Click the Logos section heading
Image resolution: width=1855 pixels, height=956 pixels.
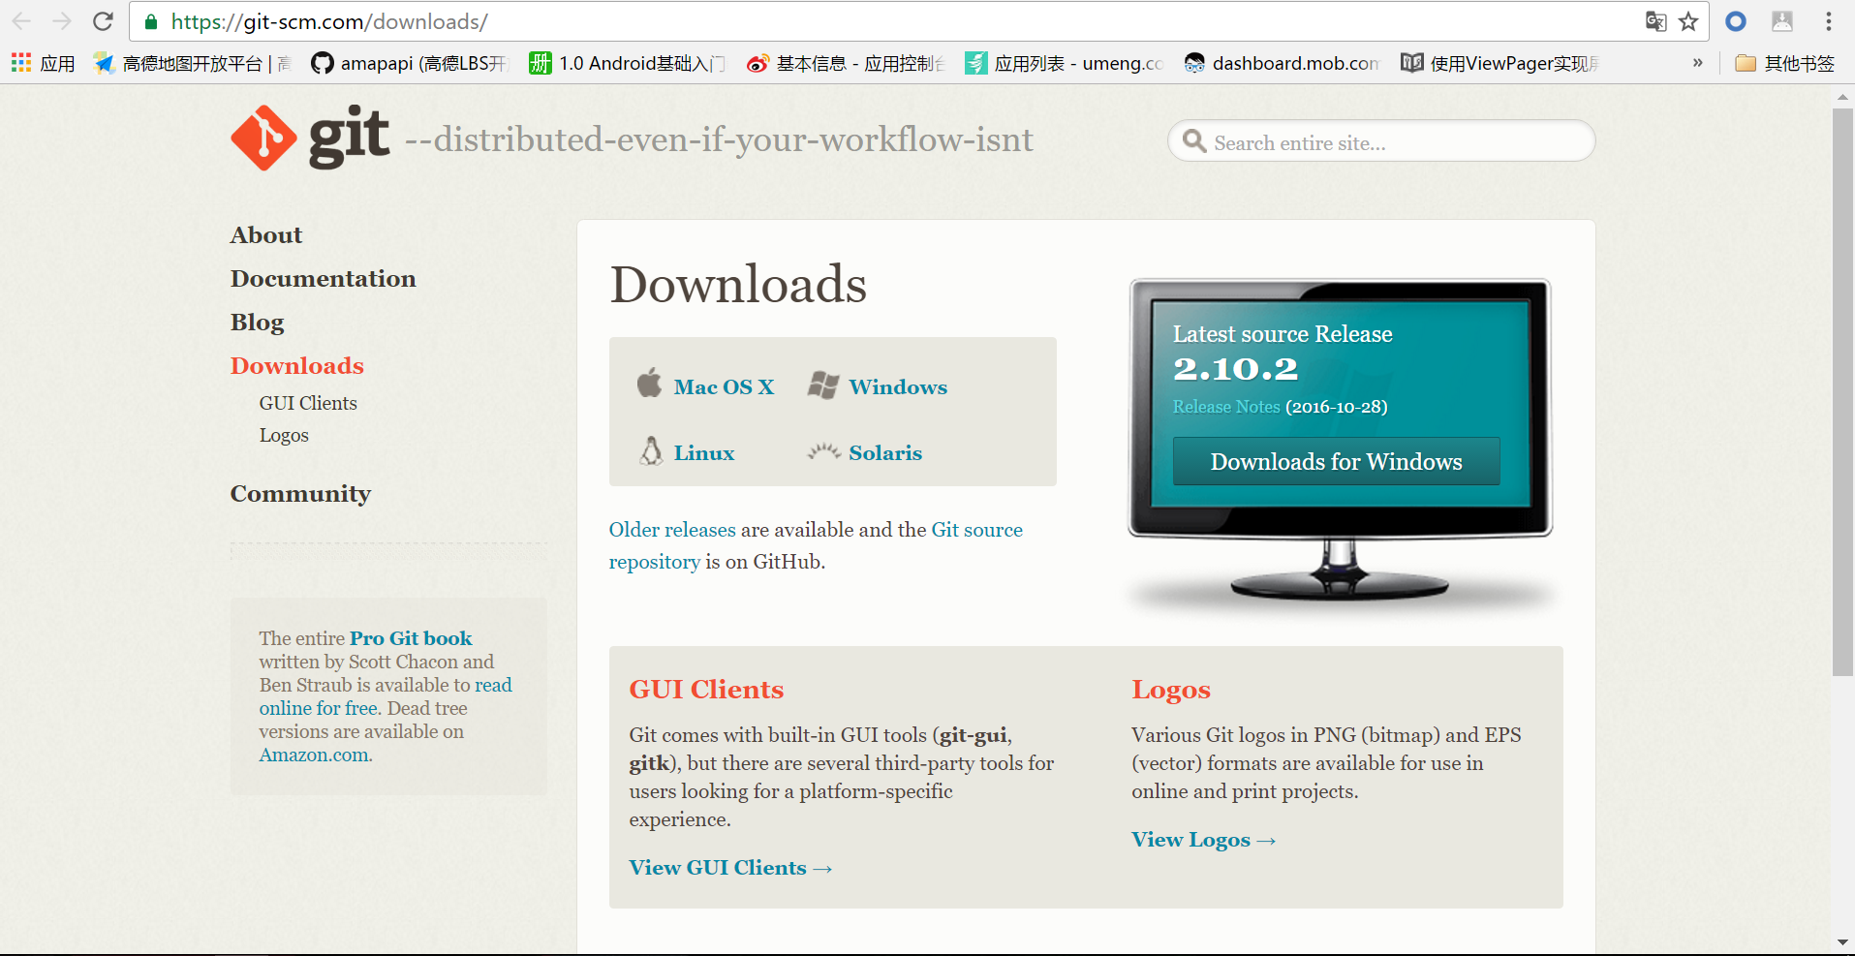(x=1171, y=690)
